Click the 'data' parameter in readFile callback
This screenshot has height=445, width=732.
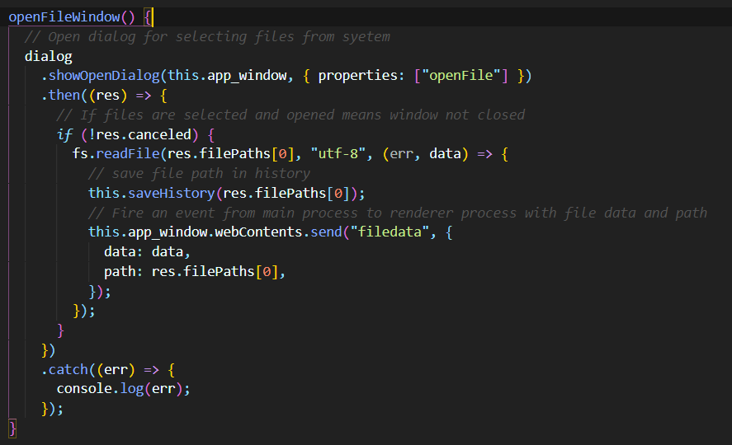445,154
